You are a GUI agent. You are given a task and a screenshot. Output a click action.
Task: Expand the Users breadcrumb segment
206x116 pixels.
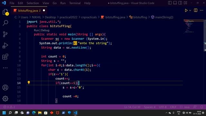24,17
